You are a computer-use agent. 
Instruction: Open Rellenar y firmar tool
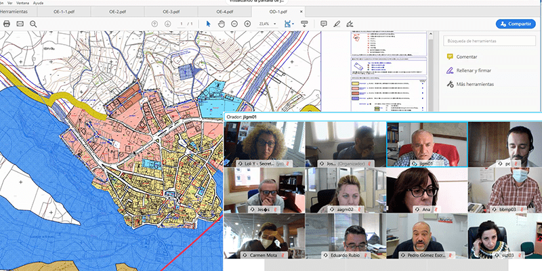point(474,70)
